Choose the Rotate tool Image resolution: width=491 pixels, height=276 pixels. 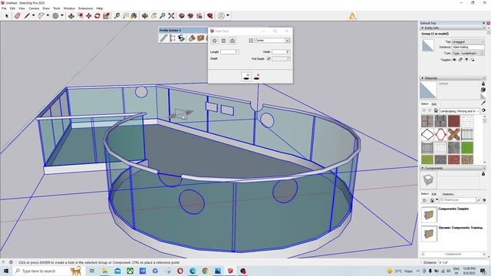97,15
